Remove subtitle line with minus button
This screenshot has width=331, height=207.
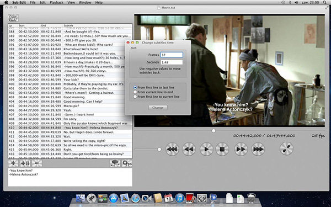(37, 163)
